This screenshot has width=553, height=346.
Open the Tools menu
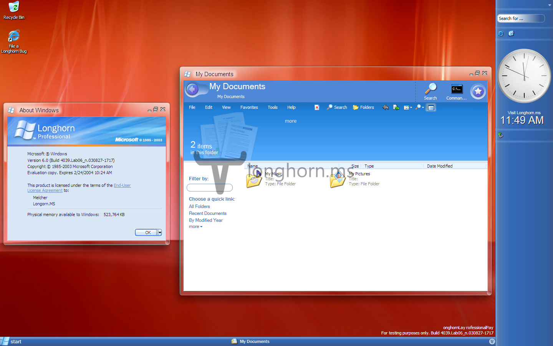click(273, 108)
